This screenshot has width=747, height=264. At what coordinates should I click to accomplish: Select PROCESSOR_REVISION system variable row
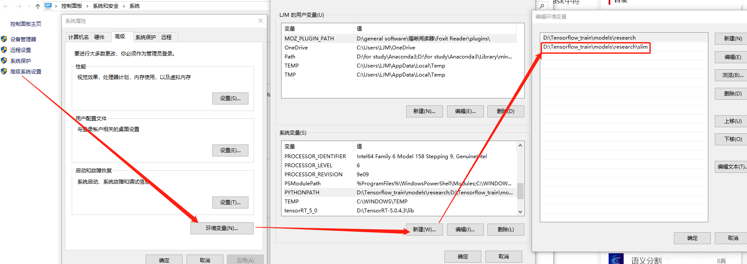[x=399, y=175]
